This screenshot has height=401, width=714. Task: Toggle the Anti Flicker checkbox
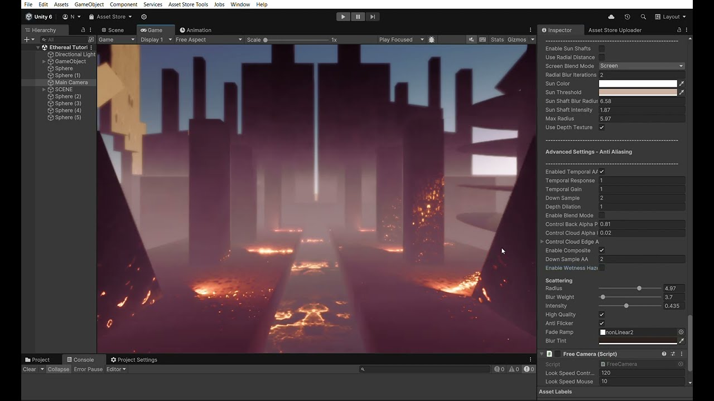602,324
